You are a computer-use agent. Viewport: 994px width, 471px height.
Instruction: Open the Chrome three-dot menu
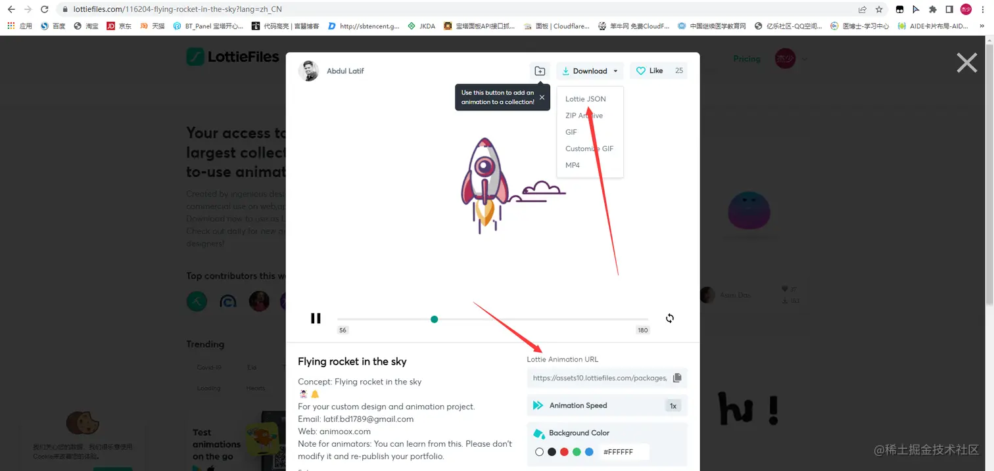983,9
